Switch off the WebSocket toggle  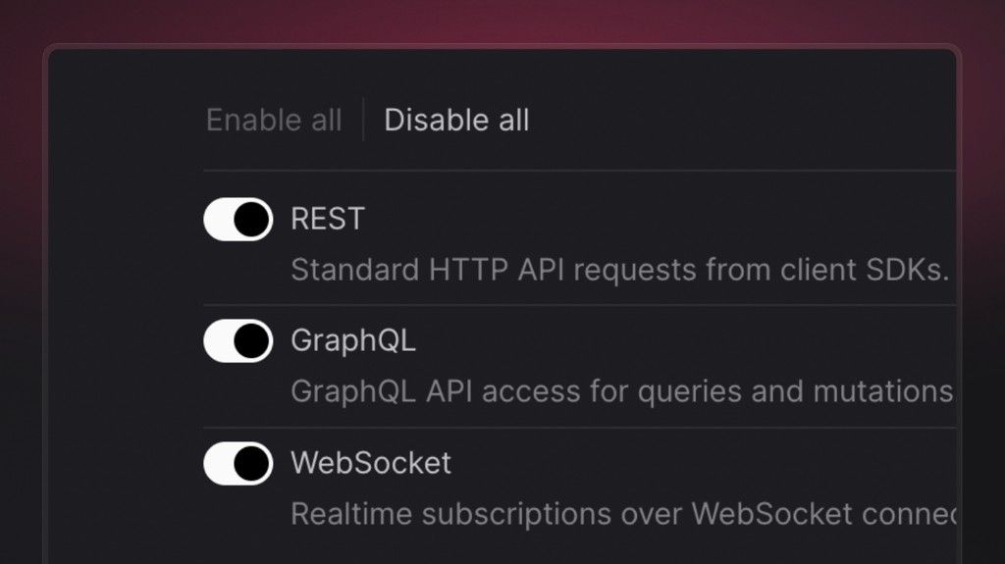238,463
